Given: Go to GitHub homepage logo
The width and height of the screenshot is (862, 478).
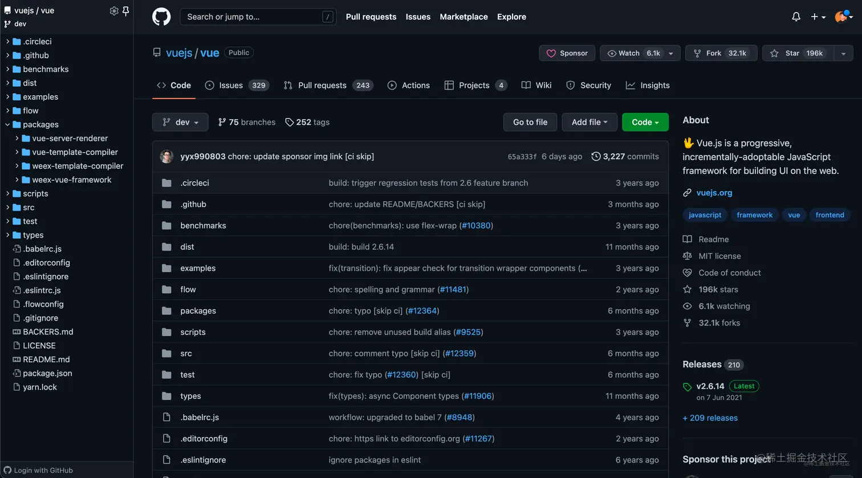Looking at the screenshot, I should tap(161, 17).
